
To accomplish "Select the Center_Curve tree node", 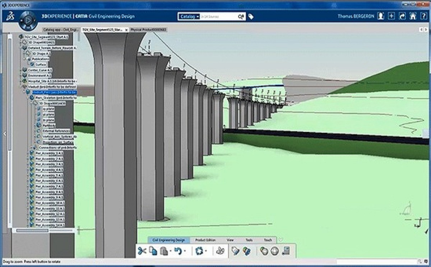I will tap(40, 70).
